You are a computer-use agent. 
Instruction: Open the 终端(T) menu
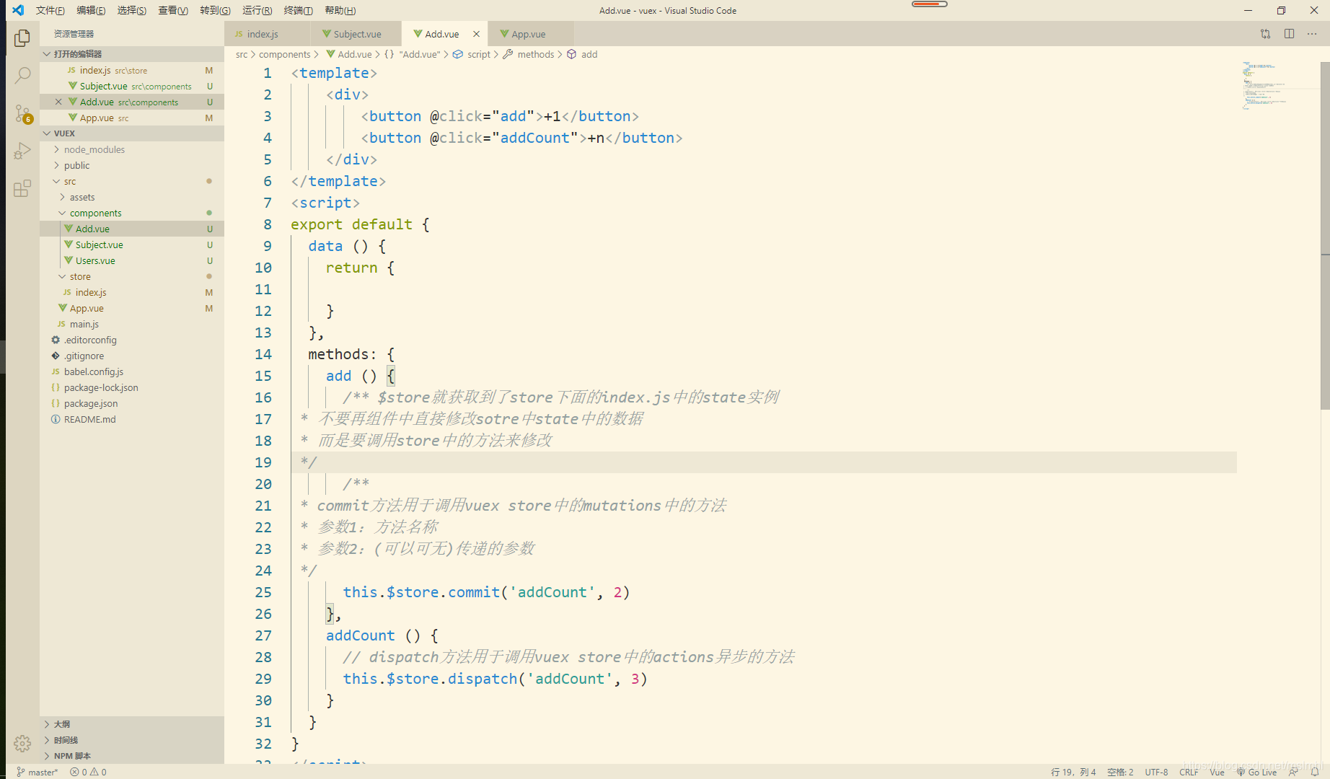pos(298,10)
